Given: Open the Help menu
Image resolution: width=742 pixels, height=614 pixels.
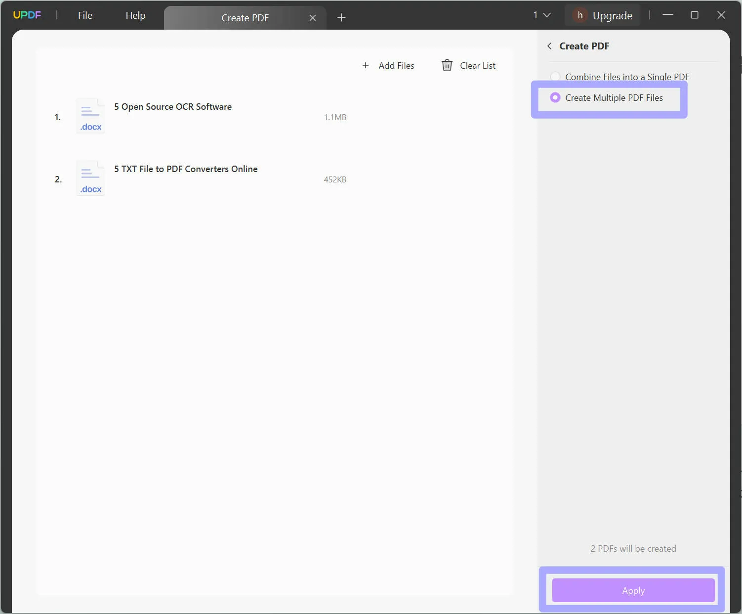Looking at the screenshot, I should click(x=135, y=15).
